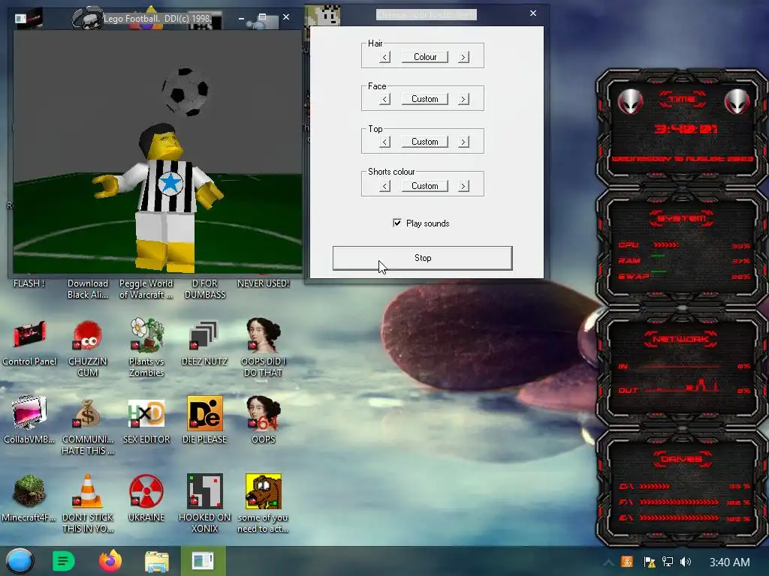Click left alien head on TIME gadget
The image size is (769, 576).
(630, 102)
